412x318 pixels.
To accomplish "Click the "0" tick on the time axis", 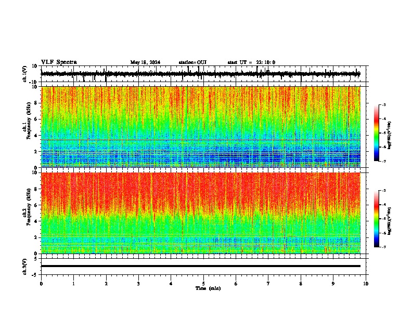I will [41, 284].
